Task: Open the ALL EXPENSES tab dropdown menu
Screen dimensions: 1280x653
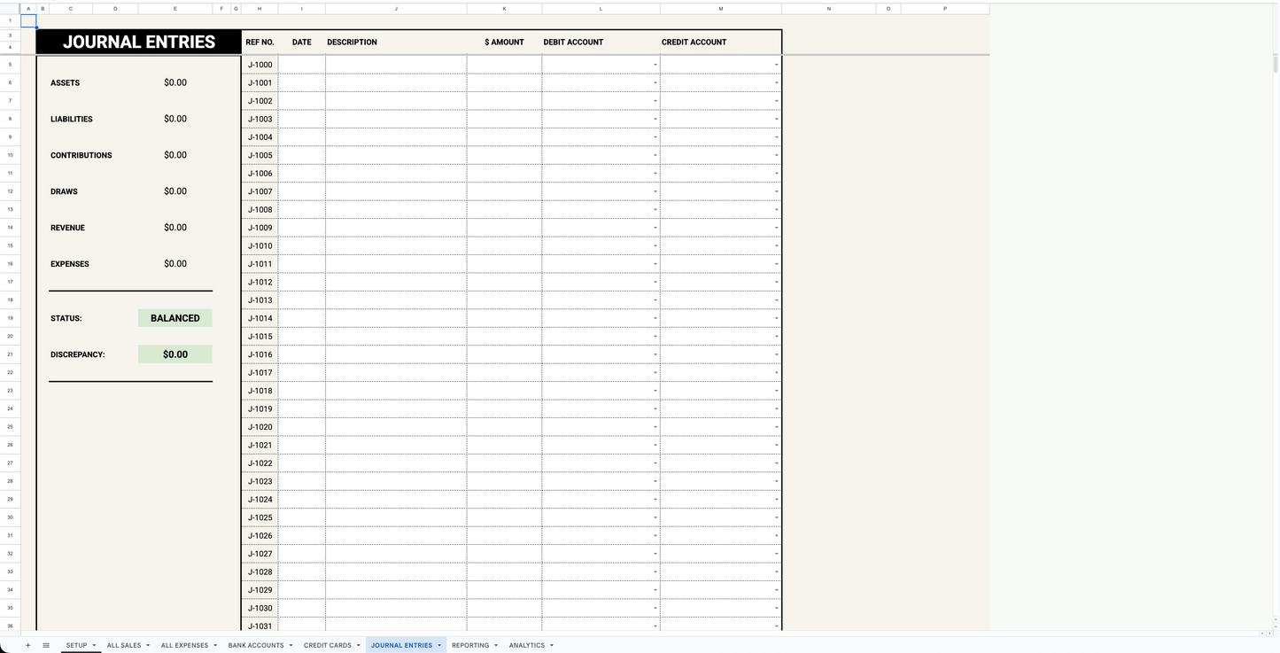Action: point(216,645)
